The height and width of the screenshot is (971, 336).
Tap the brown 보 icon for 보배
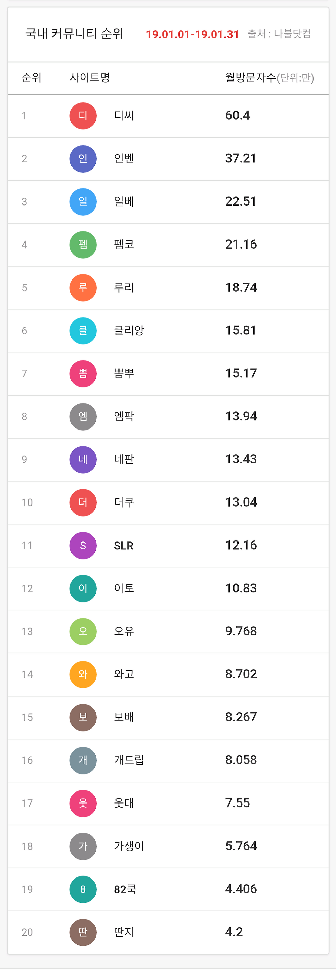(83, 717)
